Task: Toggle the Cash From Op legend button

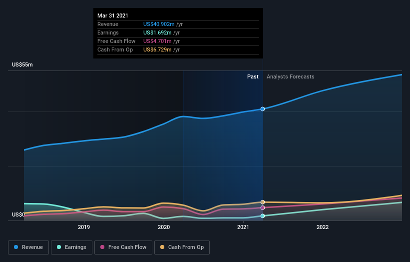Action: click(x=182, y=247)
